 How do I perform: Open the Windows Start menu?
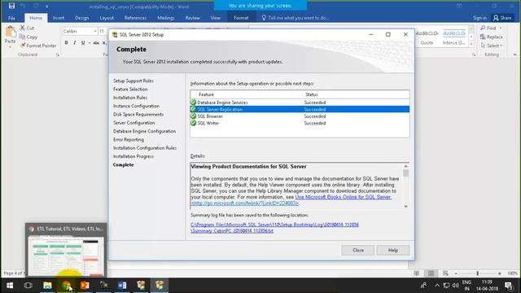[x=10, y=286]
